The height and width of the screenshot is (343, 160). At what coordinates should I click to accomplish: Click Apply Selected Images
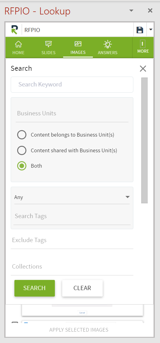(x=79, y=330)
